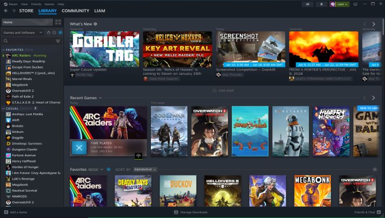Viewport: 385px width, 218px height.
Task: Switch to the STORE tab
Action: pos(26,10)
